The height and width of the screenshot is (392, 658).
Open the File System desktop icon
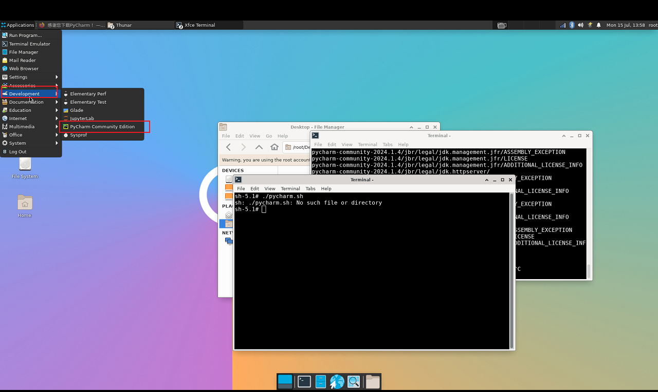25,165
